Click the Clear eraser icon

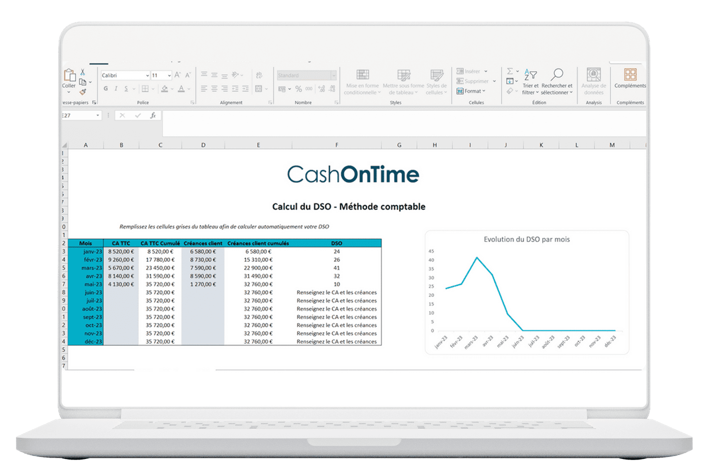pyautogui.click(x=510, y=91)
